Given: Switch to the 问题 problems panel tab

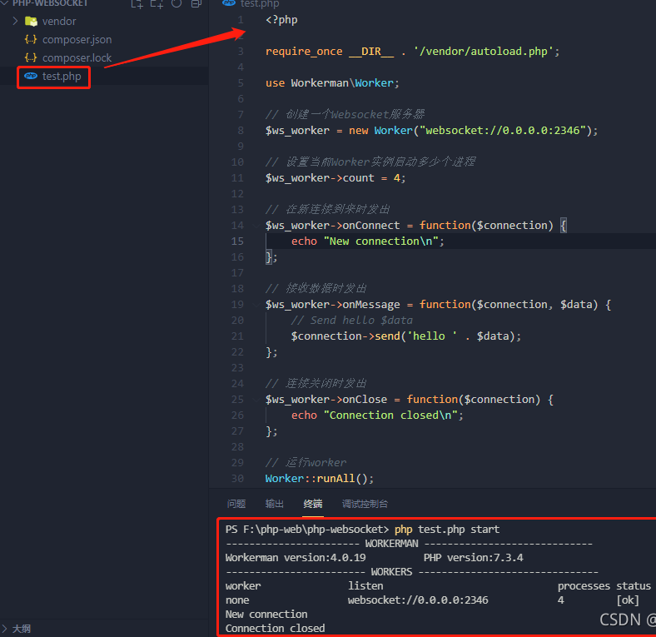Looking at the screenshot, I should (236, 504).
